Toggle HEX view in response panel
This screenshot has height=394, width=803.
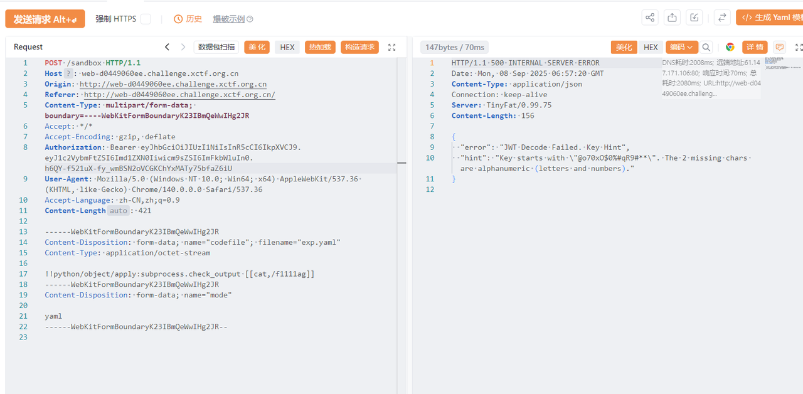(x=651, y=47)
